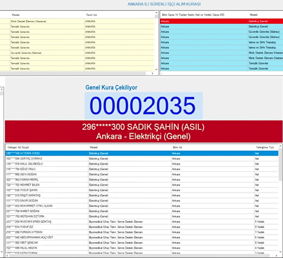Select the 'SEFA DOĞAN' row
This screenshot has width=283, height=258.
click(142, 174)
